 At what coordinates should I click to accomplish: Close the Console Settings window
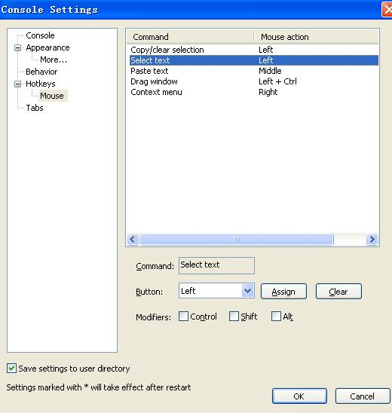(387, 10)
